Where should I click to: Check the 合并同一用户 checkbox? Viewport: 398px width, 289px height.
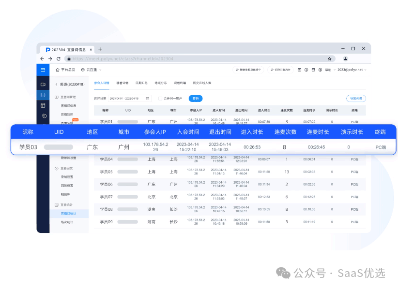click(x=160, y=98)
